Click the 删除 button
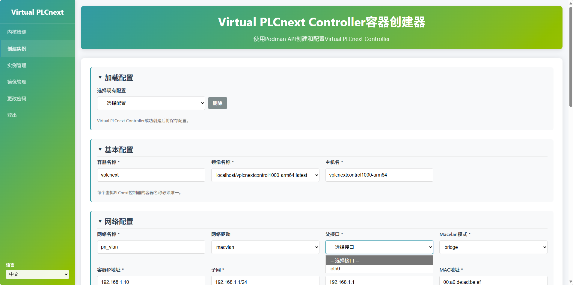 (218, 103)
